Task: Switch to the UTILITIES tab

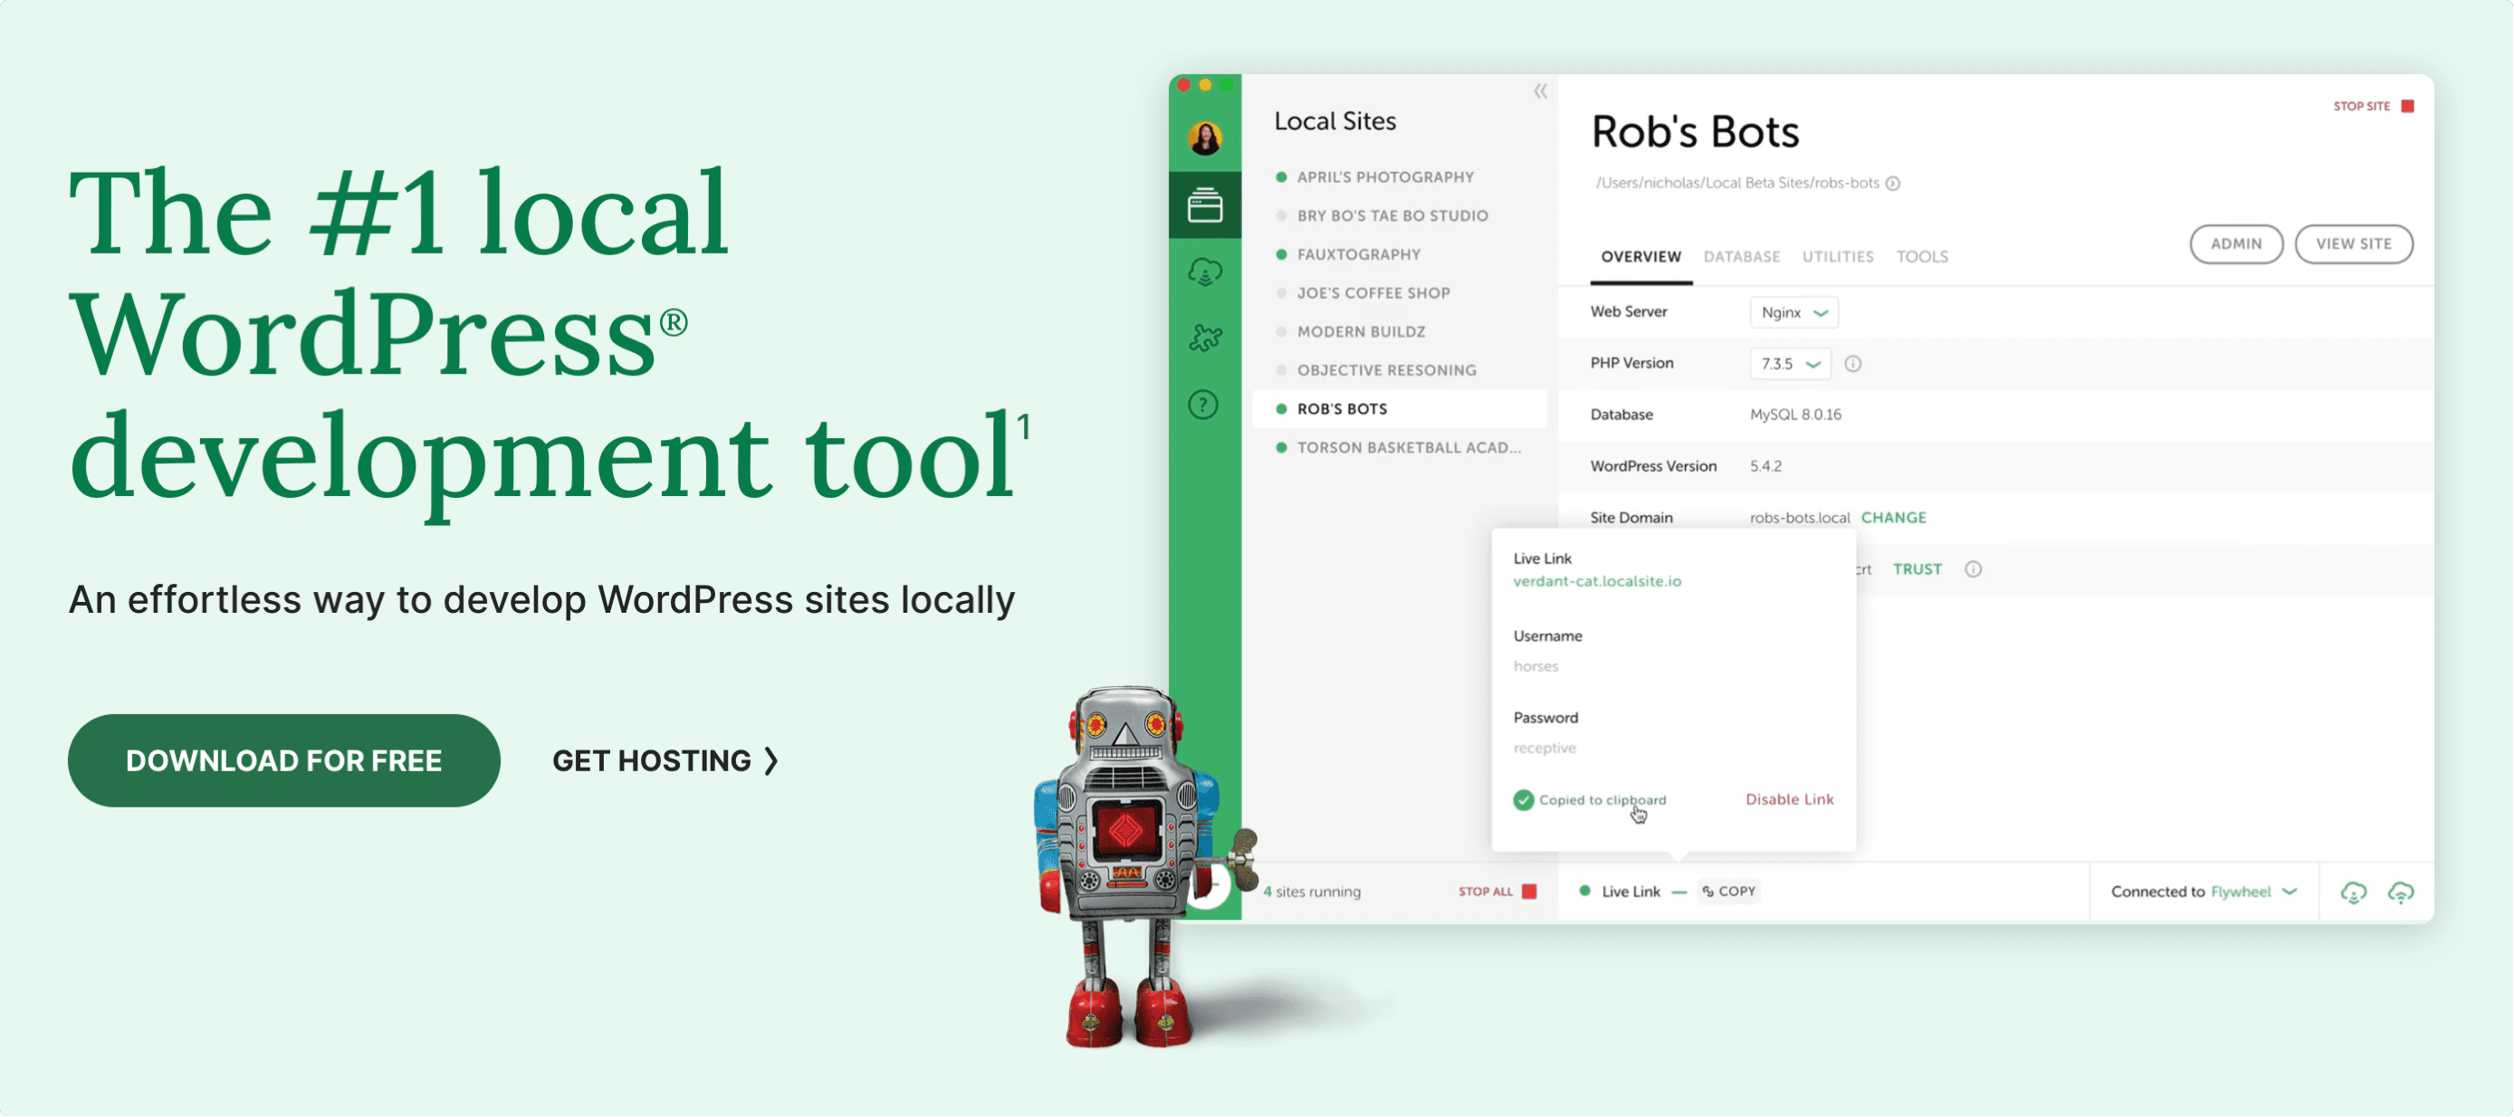Action: [1838, 257]
